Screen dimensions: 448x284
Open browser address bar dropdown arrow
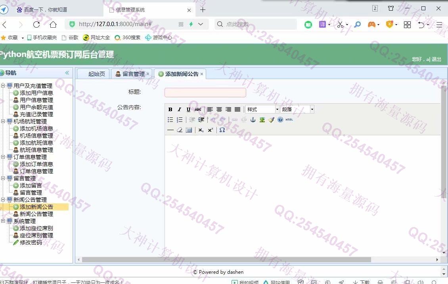tap(201, 24)
